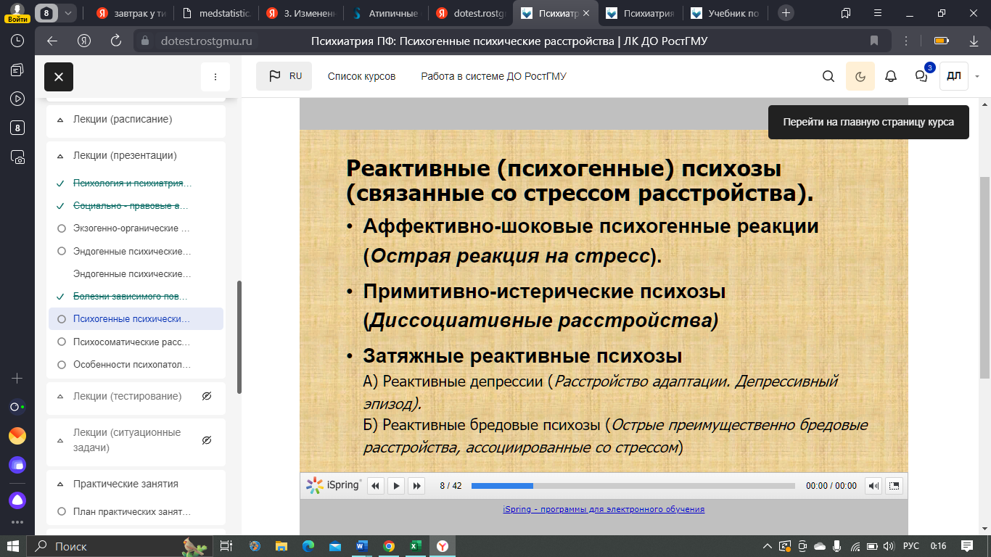Bookmark this page
Image resolution: width=991 pixels, height=557 pixels.
[x=874, y=41]
